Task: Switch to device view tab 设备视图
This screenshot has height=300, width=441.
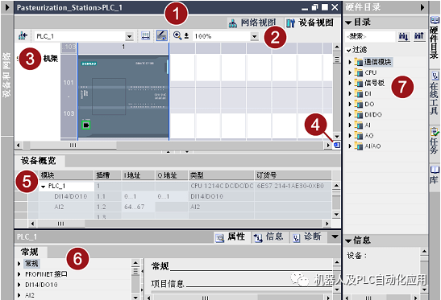Action: point(310,23)
